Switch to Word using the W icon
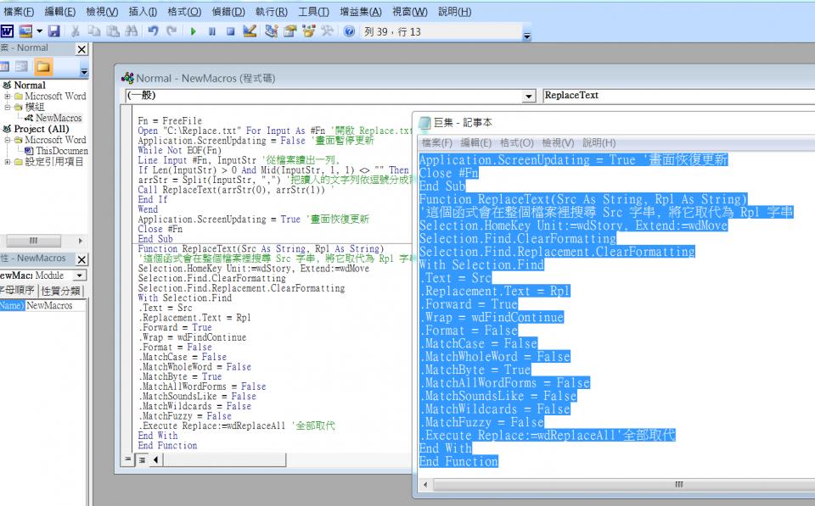Viewport: 815px width, 506px height. coord(7,31)
